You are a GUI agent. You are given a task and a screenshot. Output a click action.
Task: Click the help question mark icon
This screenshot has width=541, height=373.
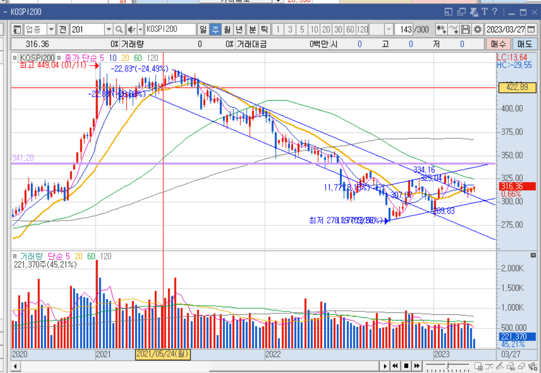click(x=495, y=12)
